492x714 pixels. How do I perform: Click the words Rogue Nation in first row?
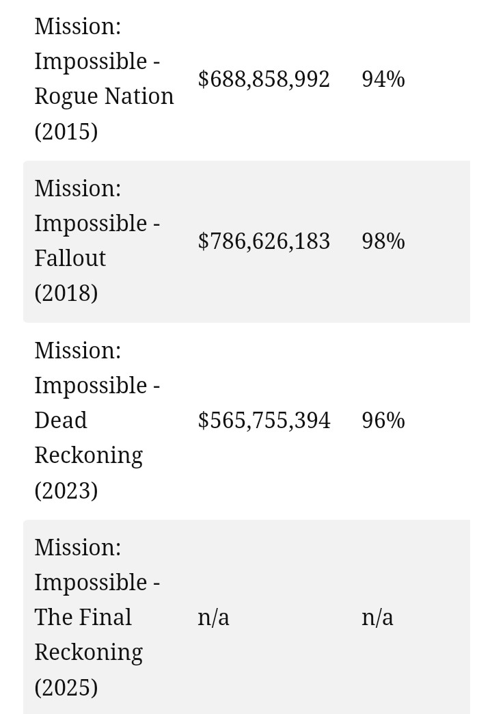click(105, 96)
